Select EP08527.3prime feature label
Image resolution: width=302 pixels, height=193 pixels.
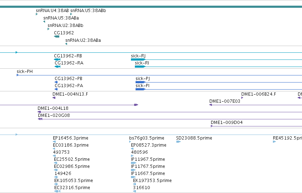pyautogui.click(x=149, y=145)
